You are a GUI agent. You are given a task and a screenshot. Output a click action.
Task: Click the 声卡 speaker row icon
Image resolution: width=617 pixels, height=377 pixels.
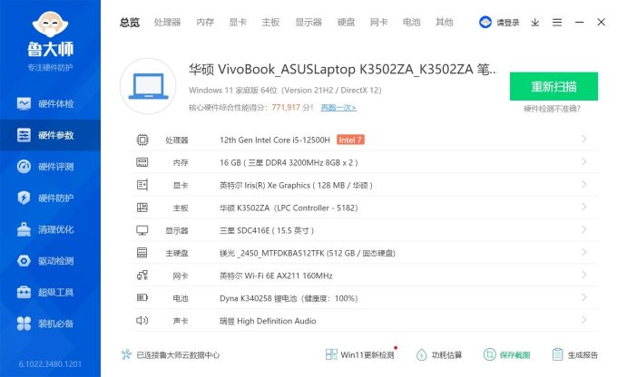click(142, 321)
